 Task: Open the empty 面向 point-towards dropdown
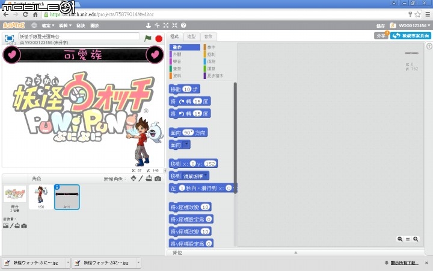click(x=186, y=145)
